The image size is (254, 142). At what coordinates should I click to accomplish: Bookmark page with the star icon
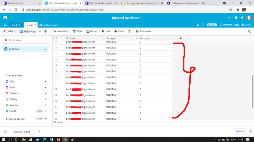pyautogui.click(x=230, y=10)
